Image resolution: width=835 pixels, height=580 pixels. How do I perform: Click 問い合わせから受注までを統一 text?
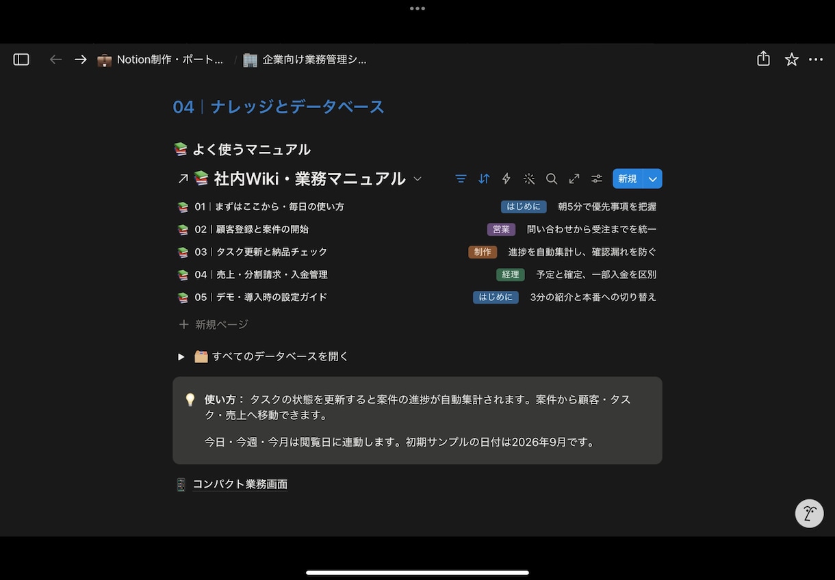pyautogui.click(x=591, y=229)
